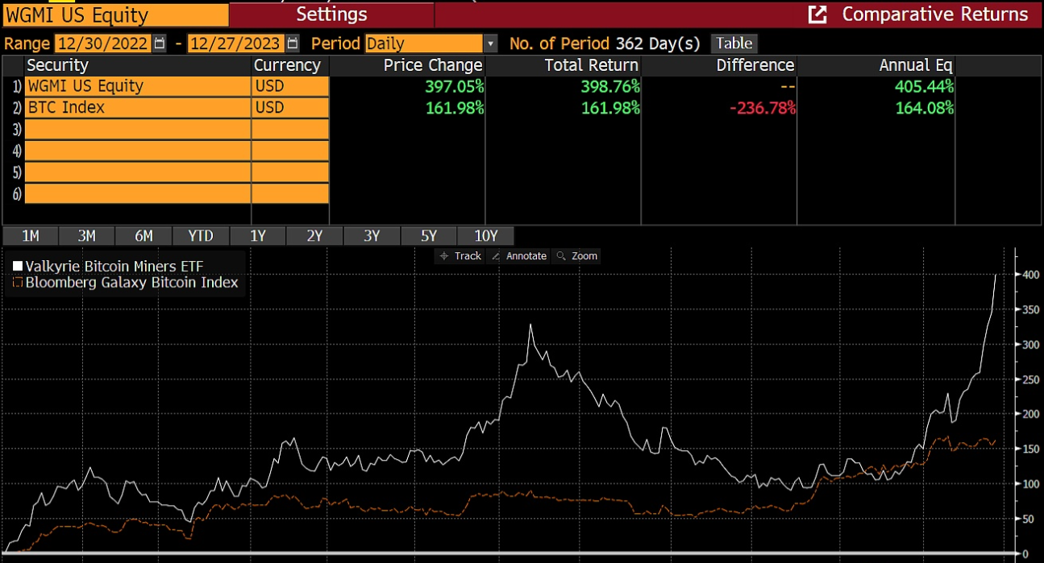The width and height of the screenshot is (1044, 563).
Task: Activate the chart Zoom magnifier tool
Action: pyautogui.click(x=577, y=255)
